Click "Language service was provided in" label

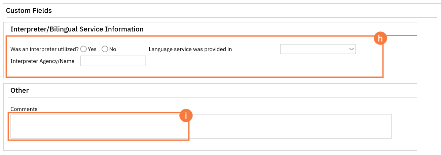click(x=190, y=49)
